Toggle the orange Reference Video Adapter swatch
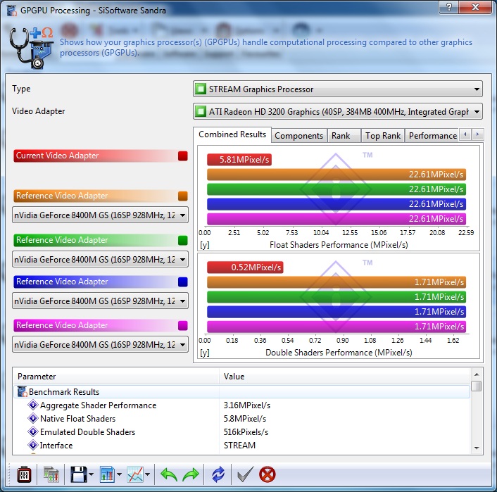 (x=183, y=196)
